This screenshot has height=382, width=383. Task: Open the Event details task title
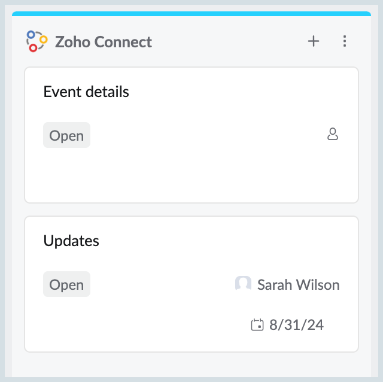coord(86,92)
